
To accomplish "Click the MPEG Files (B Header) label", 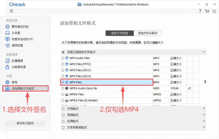I will tap(84, 100).
